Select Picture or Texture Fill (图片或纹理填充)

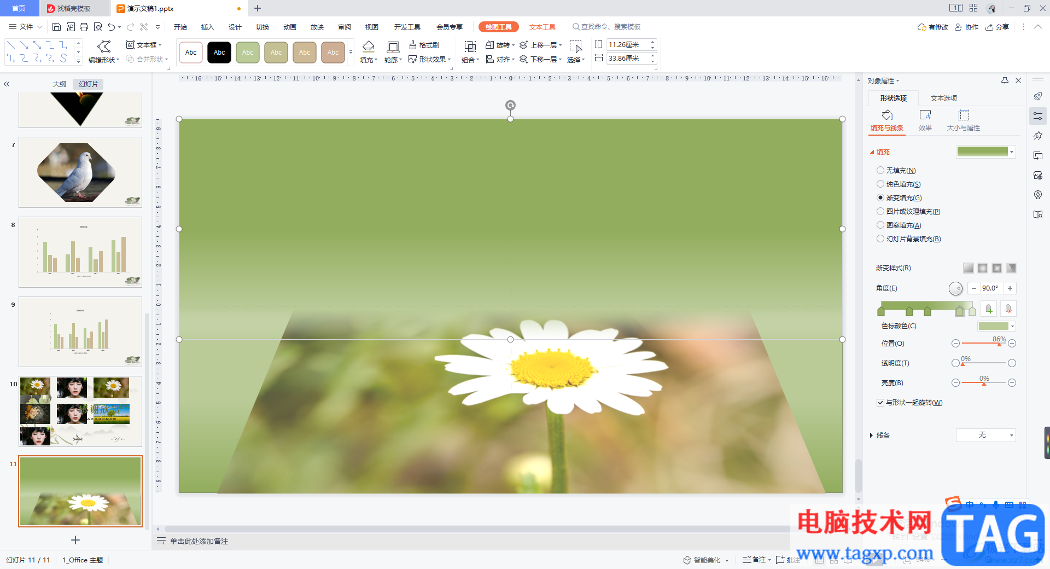(x=880, y=211)
